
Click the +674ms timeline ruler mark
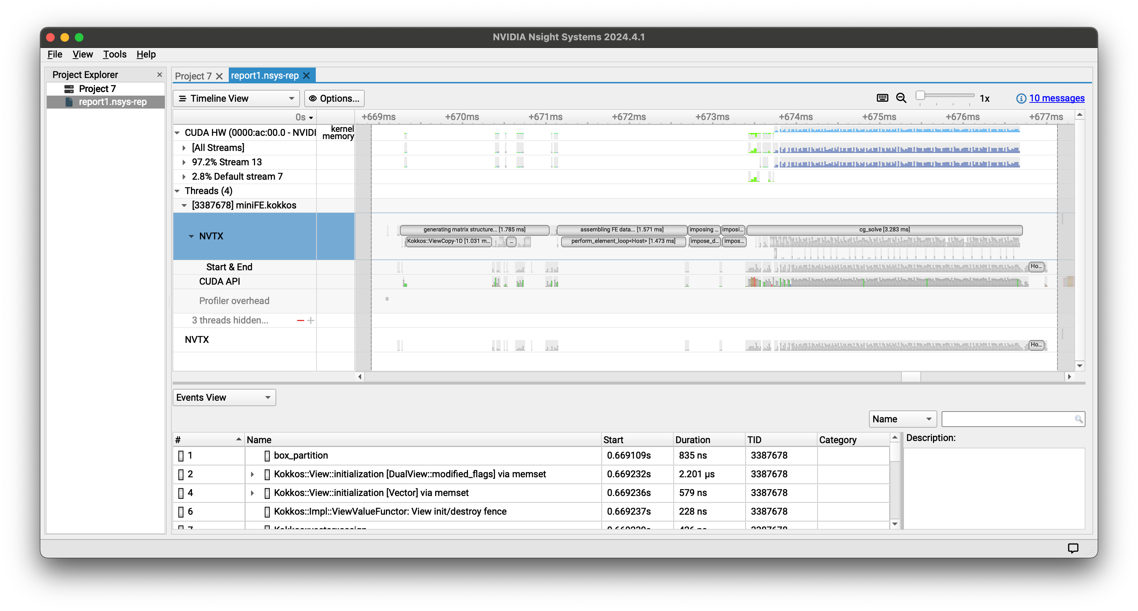(795, 117)
